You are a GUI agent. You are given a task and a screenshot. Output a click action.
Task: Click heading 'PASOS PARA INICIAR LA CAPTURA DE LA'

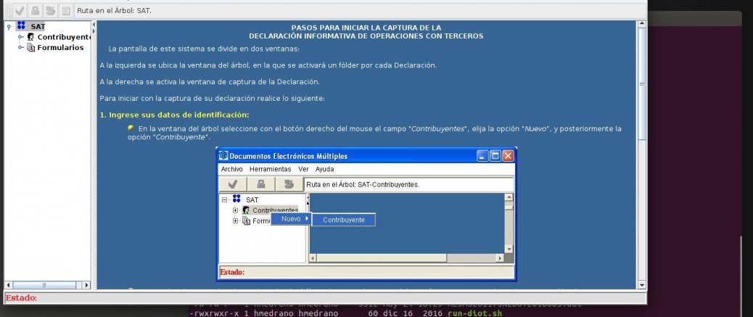pyautogui.click(x=366, y=28)
